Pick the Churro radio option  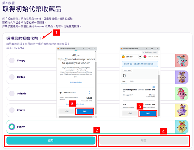click(x=12, y=110)
